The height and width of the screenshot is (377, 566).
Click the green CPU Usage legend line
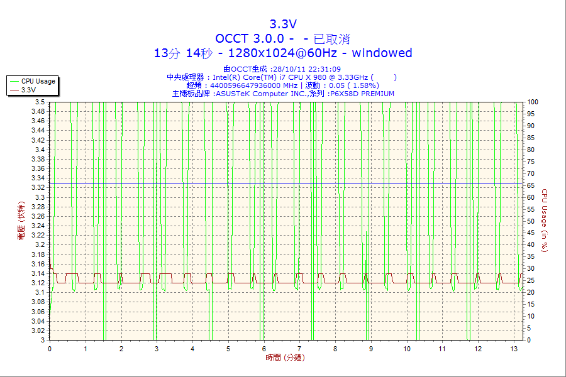pyautogui.click(x=14, y=82)
